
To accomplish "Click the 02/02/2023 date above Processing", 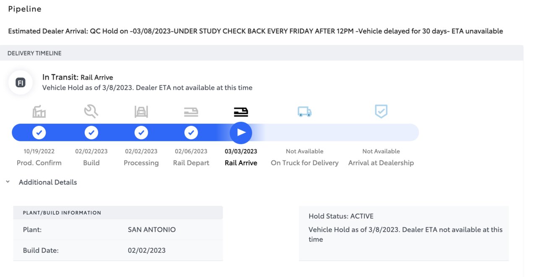I will pos(141,151).
